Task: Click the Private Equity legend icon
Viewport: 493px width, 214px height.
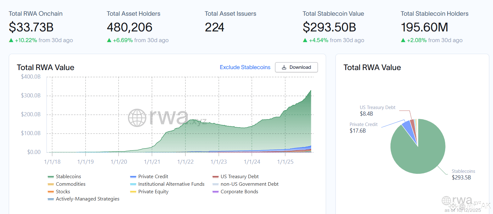Action: coord(133,192)
